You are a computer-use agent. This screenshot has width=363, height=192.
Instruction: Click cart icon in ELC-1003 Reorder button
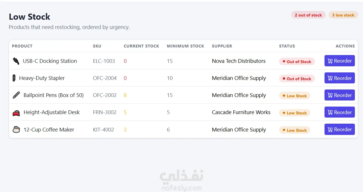[330, 61]
